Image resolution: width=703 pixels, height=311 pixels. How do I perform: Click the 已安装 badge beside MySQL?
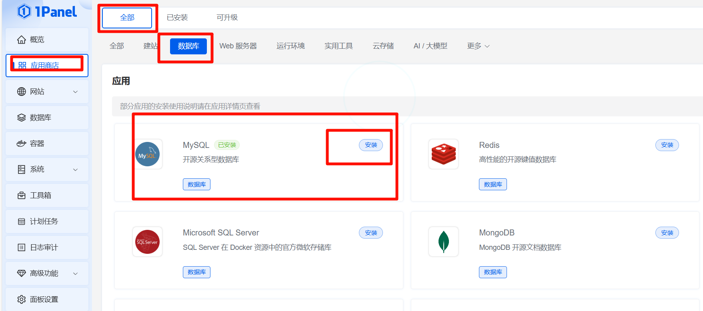click(227, 145)
